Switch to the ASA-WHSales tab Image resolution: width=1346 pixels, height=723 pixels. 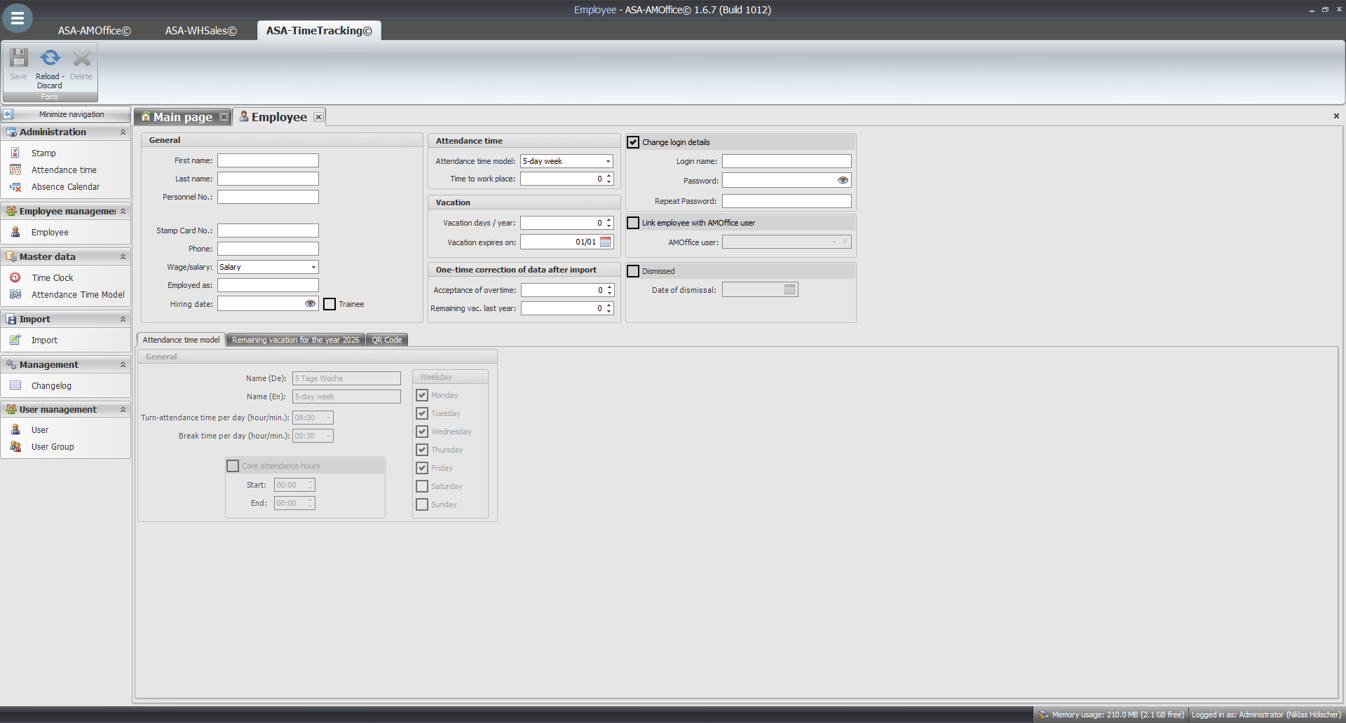tap(200, 31)
